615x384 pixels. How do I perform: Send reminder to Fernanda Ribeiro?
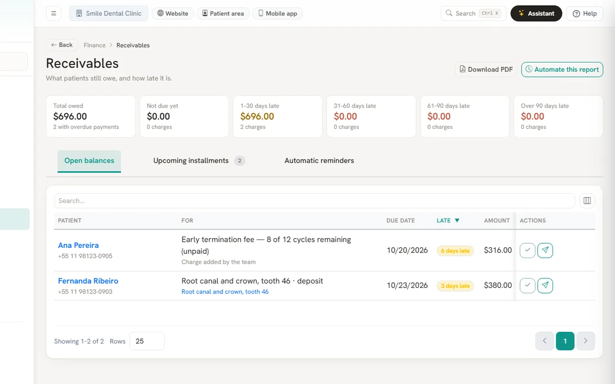pyautogui.click(x=545, y=286)
